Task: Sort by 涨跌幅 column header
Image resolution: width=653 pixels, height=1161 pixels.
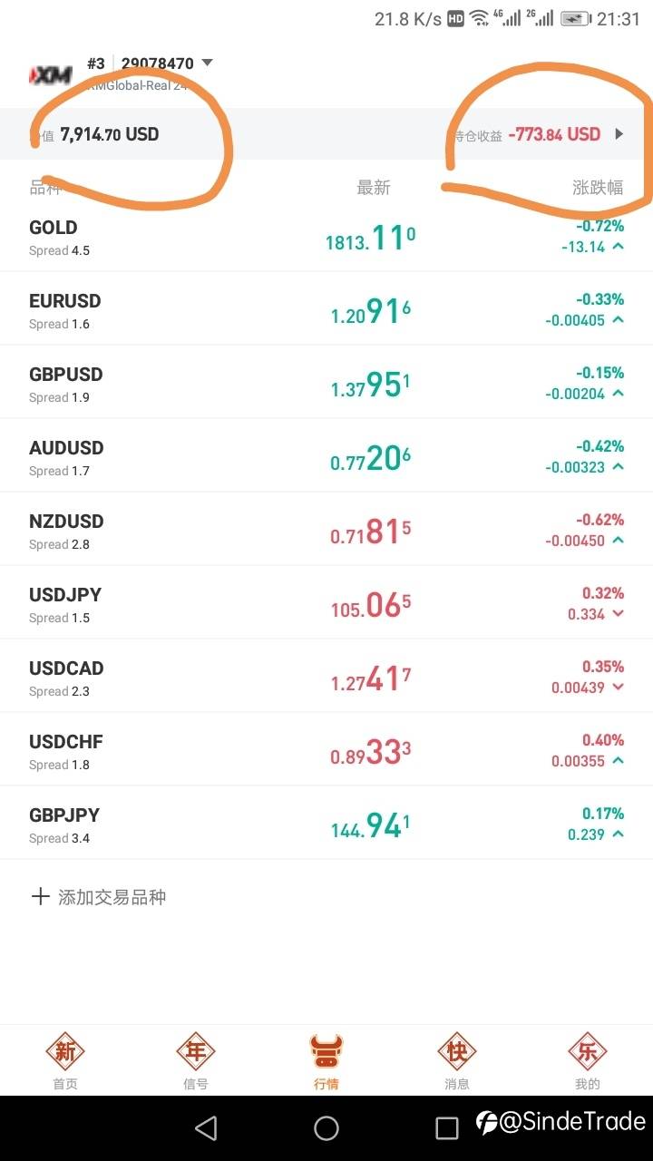Action: (598, 188)
